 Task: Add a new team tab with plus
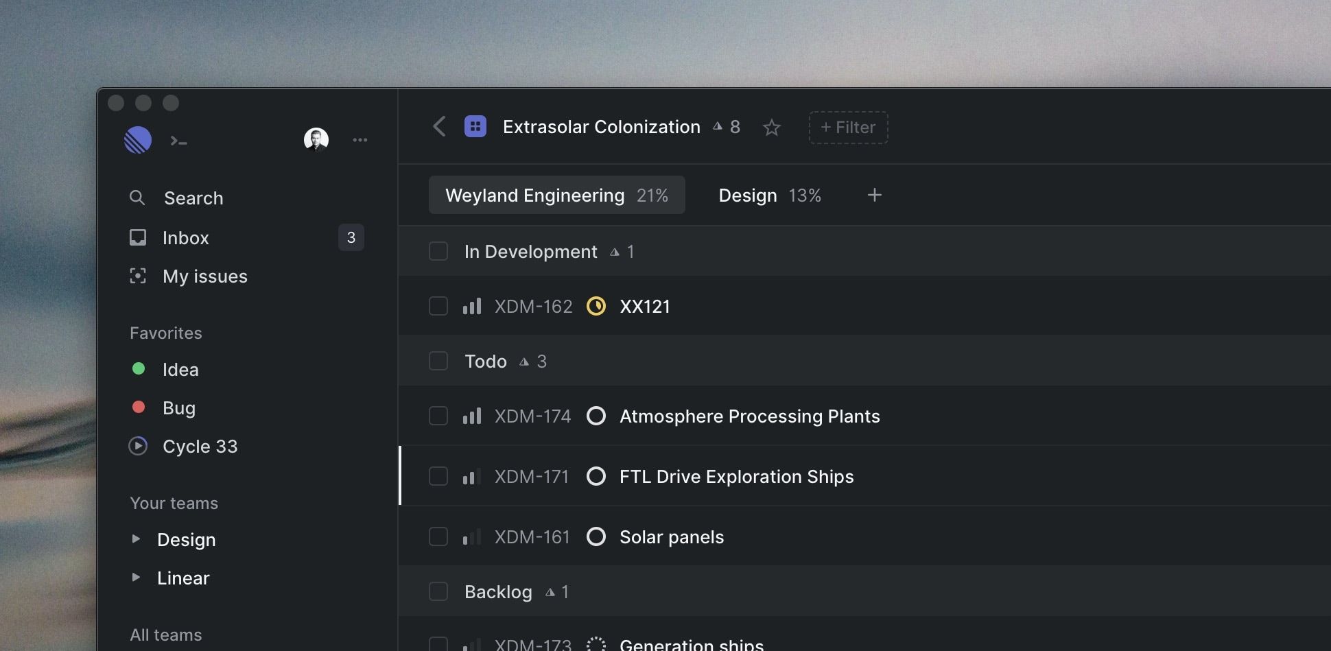[874, 196]
